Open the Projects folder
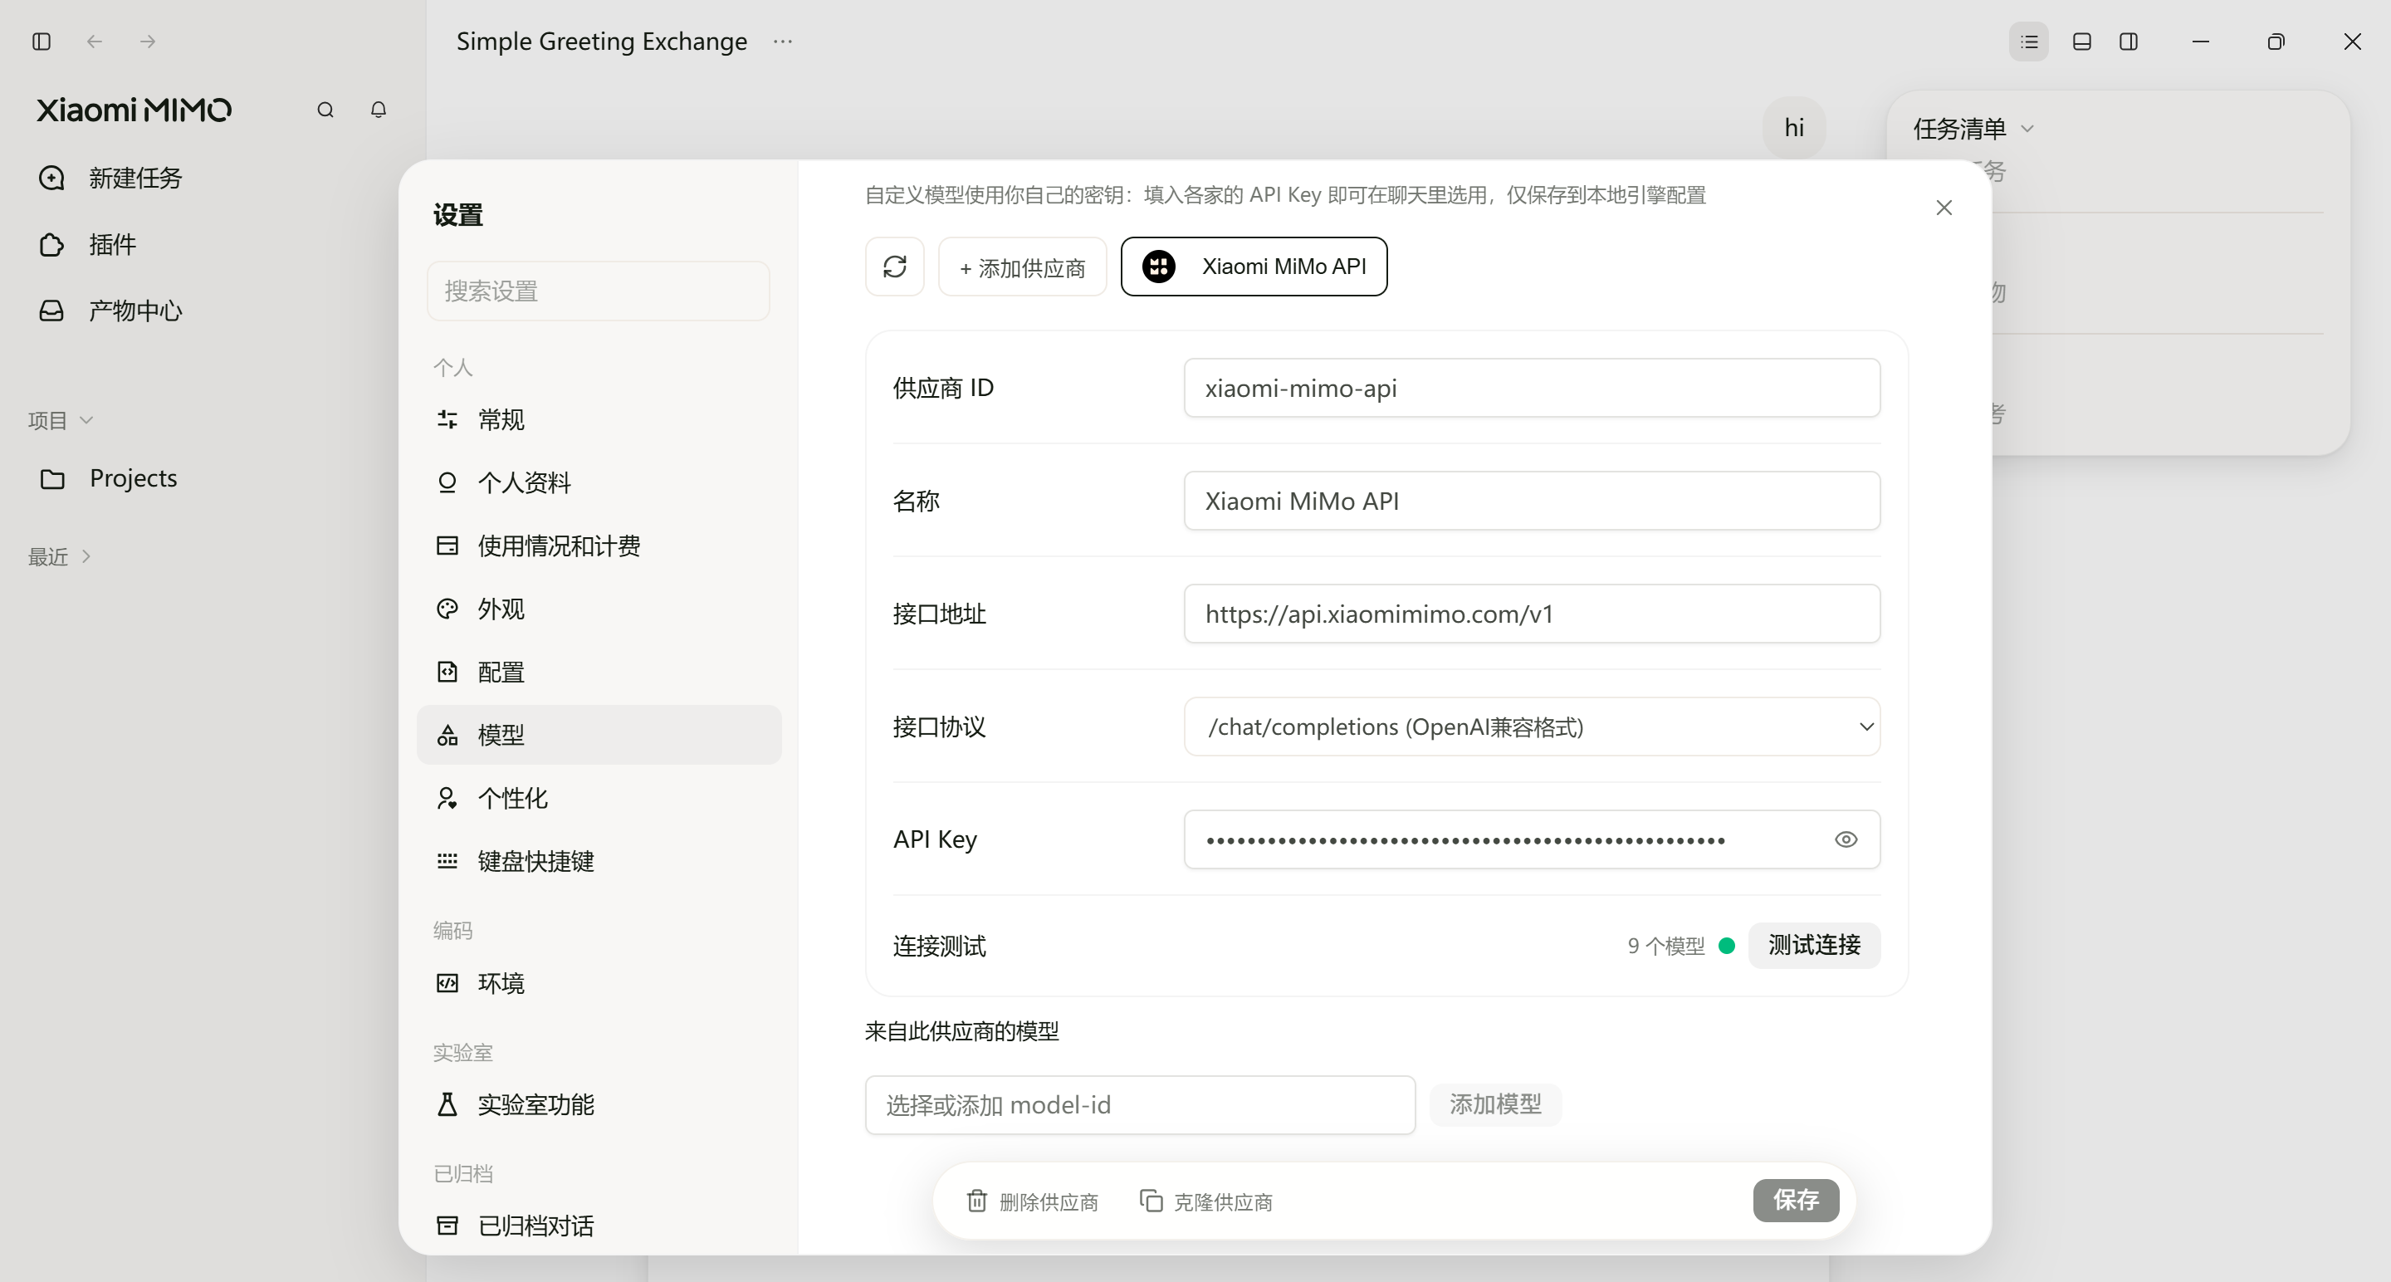 tap(109, 479)
